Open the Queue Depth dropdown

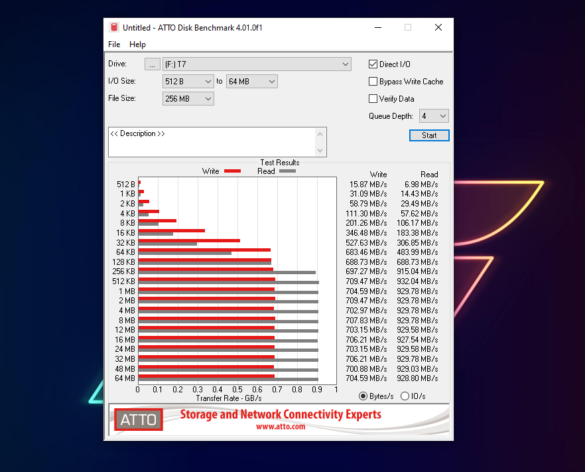click(434, 116)
